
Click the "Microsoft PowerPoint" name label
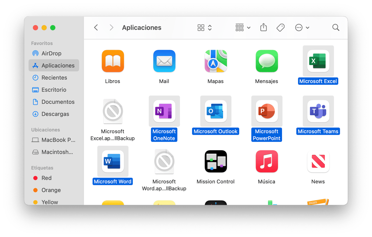pos(267,135)
